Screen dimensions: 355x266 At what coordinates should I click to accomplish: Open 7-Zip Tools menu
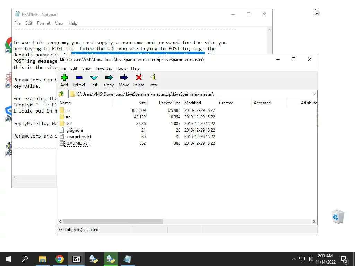click(x=121, y=68)
